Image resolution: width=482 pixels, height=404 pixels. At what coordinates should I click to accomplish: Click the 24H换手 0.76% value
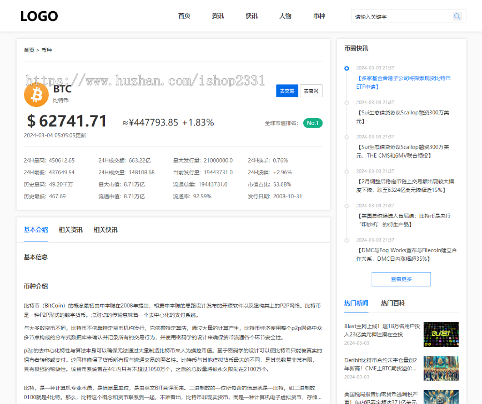click(280, 160)
